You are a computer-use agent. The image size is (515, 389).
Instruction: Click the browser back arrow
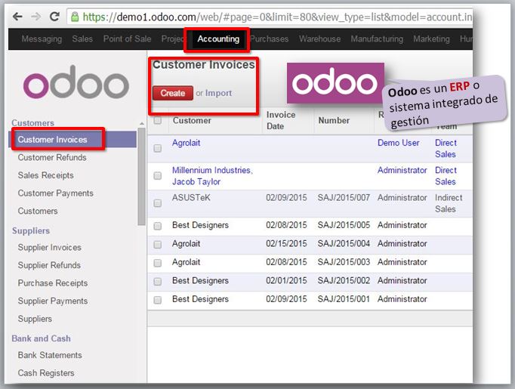17,16
